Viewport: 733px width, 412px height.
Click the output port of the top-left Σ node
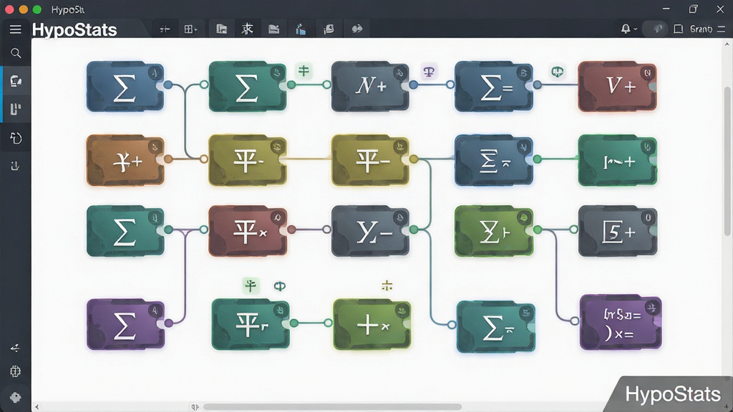[168, 84]
